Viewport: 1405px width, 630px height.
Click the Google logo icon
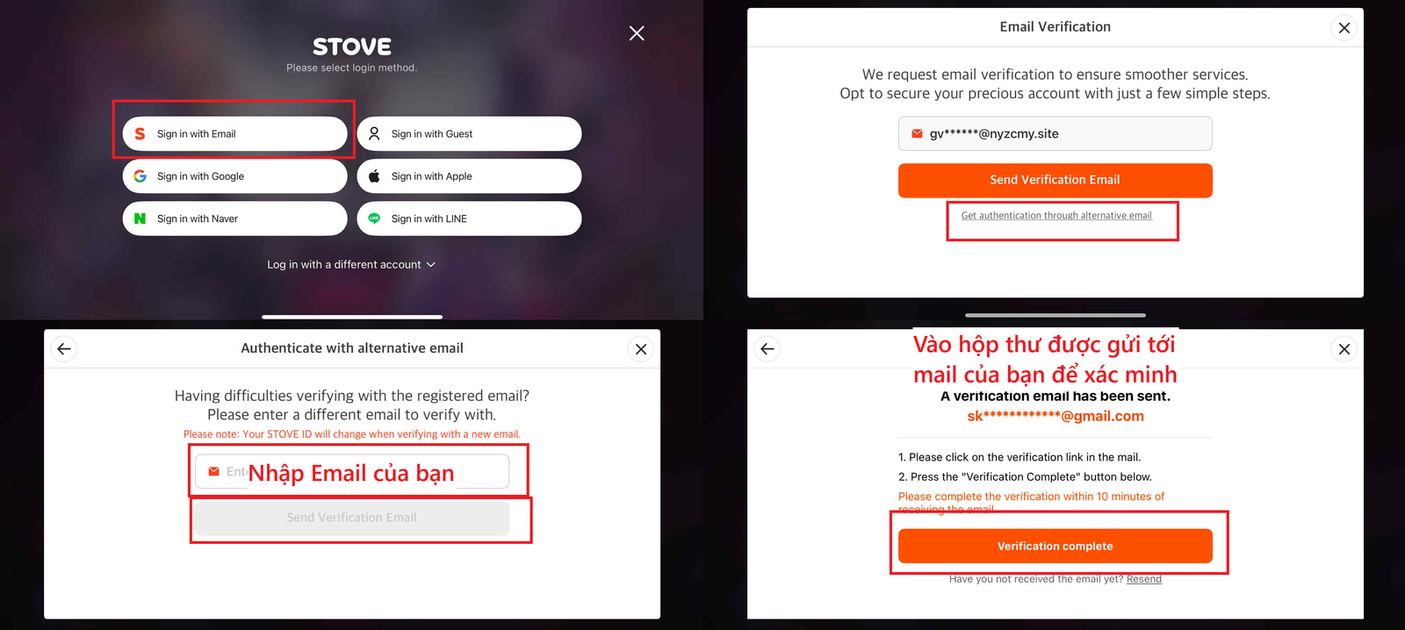click(140, 176)
